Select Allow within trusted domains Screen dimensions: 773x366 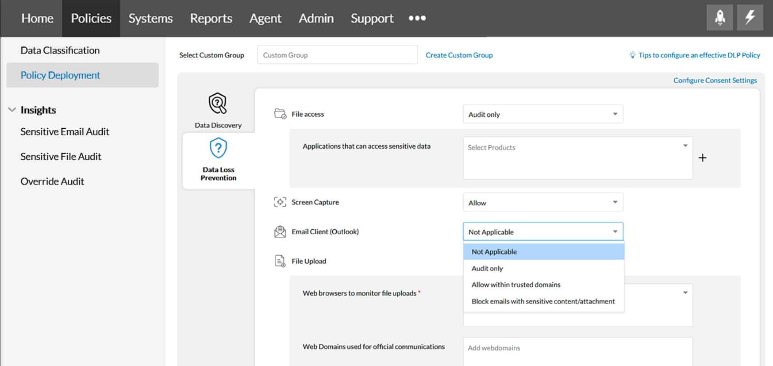coord(543,285)
